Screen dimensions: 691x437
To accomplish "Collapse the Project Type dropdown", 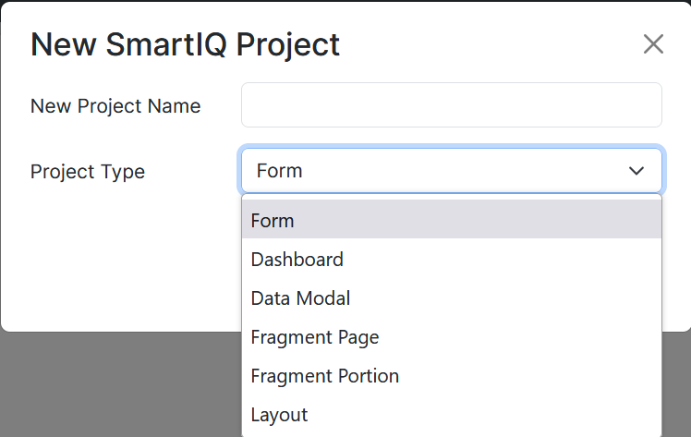I will tap(451, 171).
